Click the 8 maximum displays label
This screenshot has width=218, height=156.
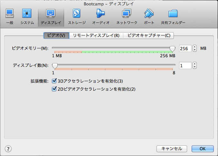174,73
